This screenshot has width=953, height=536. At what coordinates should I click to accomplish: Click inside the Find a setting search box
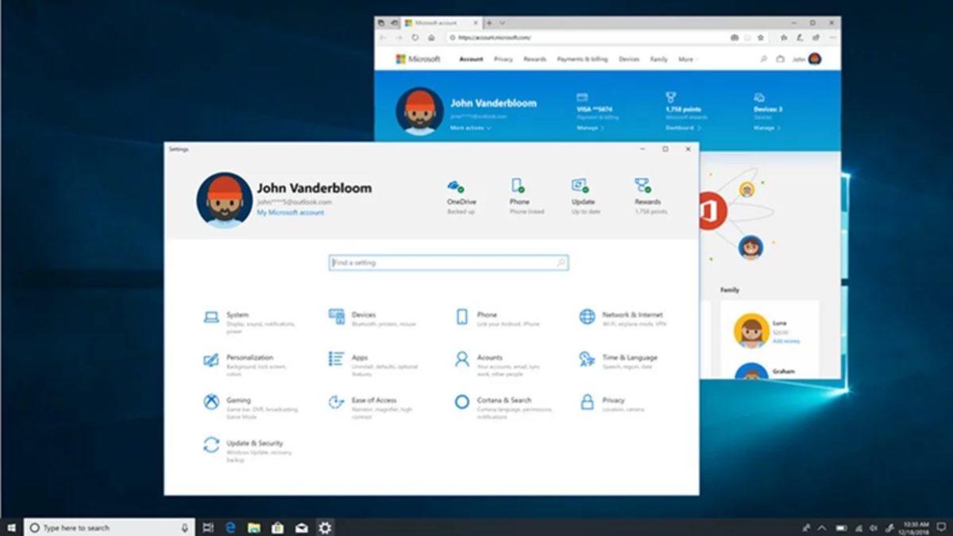coord(449,262)
